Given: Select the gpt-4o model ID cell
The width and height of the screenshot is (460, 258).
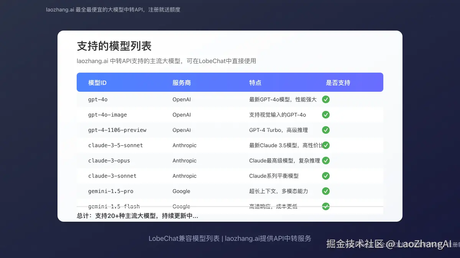Looking at the screenshot, I should click(98, 99).
